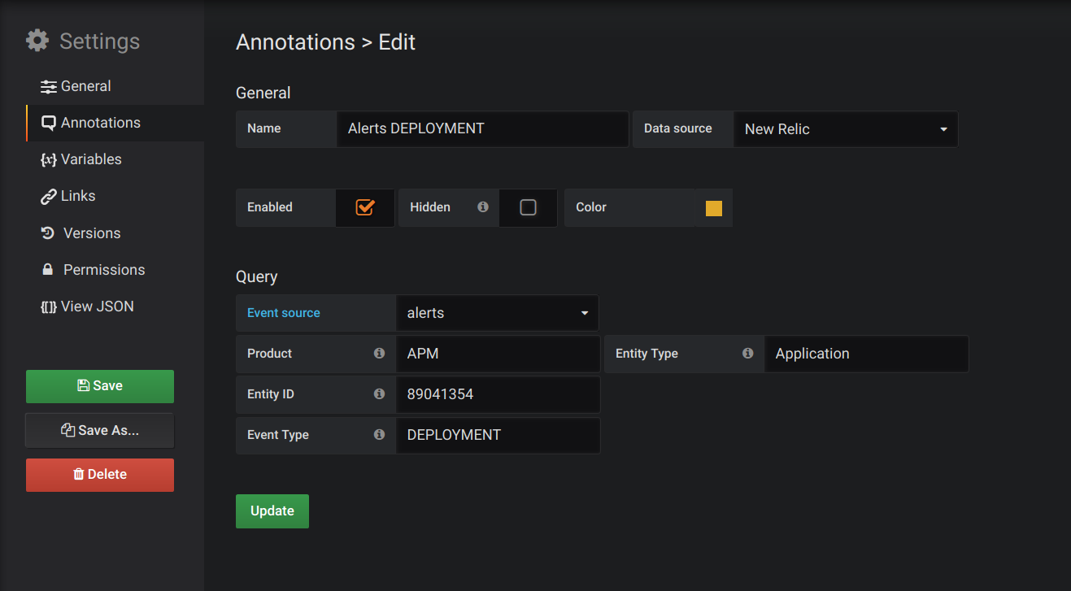Click the Query section heading
This screenshot has height=591, width=1071.
click(257, 277)
